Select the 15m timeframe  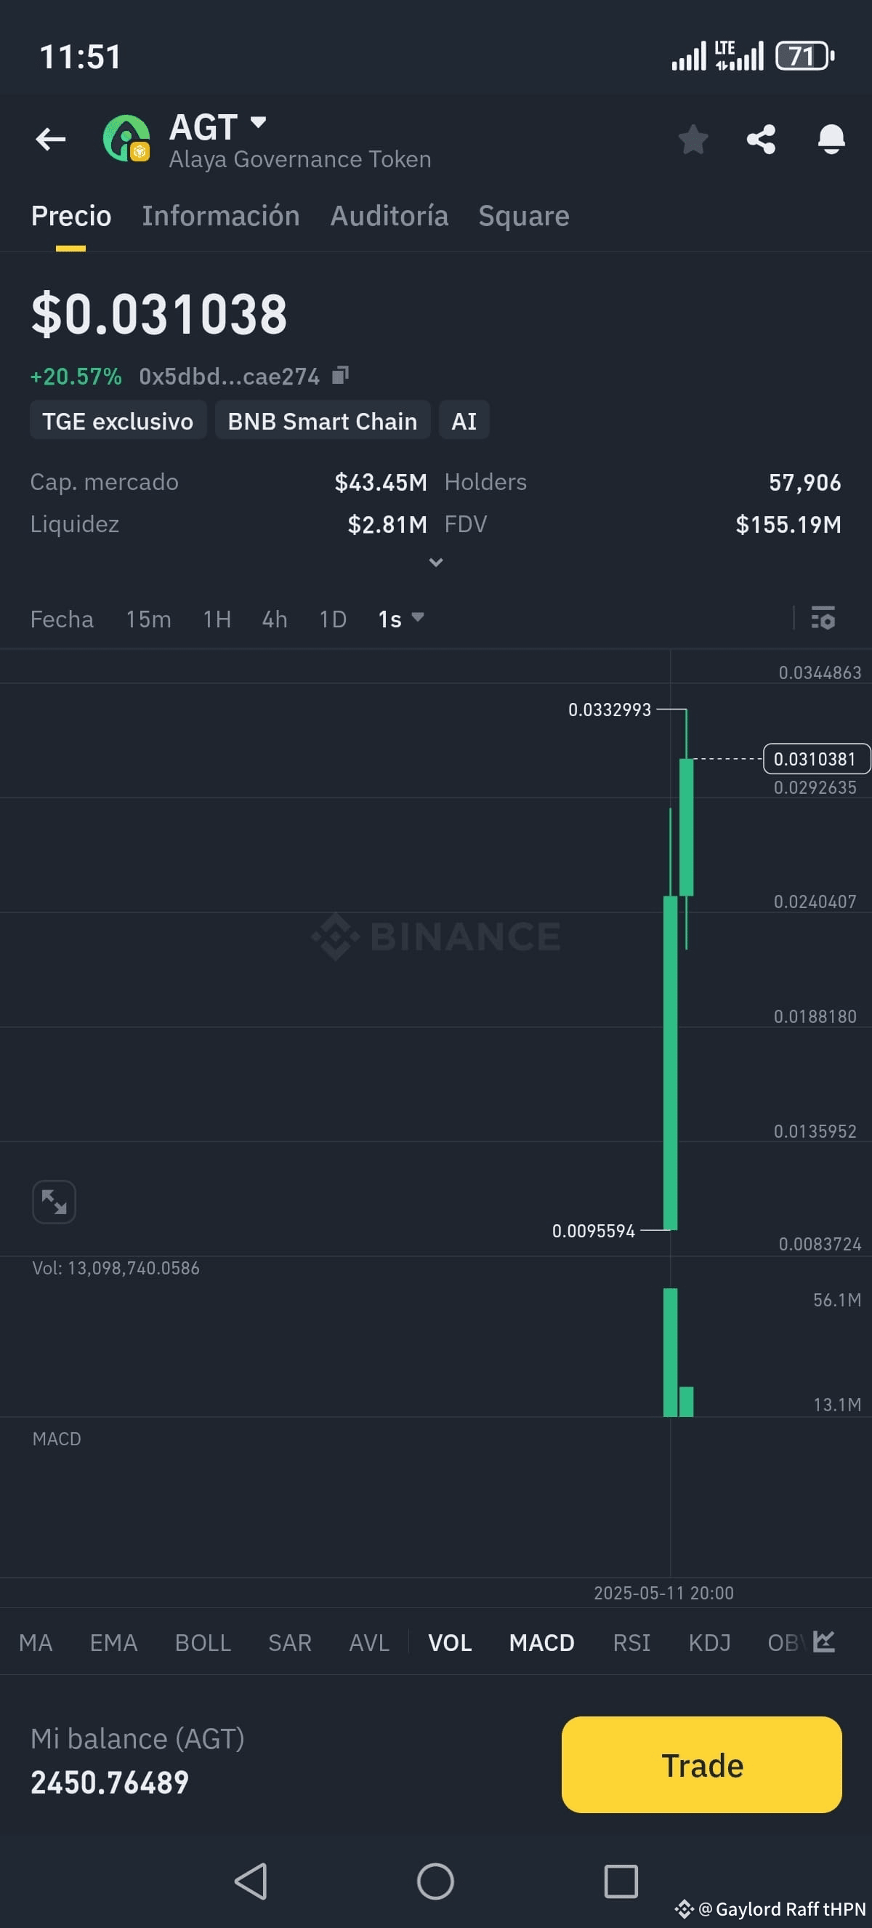tap(148, 619)
